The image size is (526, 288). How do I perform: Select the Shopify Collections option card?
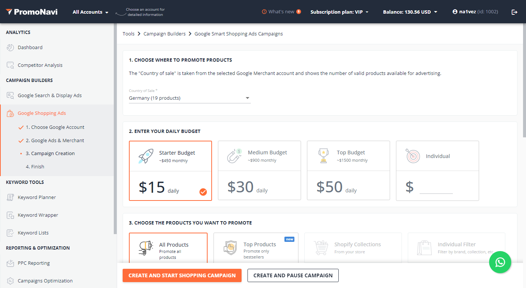[353, 248]
